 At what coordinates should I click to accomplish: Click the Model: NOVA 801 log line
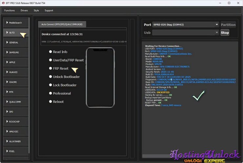coord(154,62)
